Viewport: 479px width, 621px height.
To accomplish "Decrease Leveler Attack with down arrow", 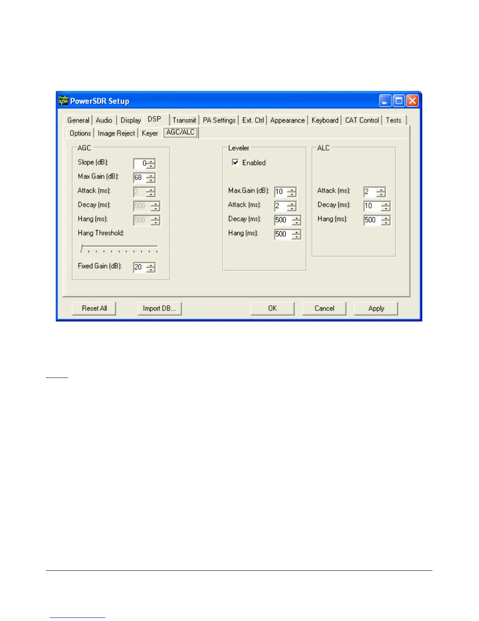I will point(292,208).
